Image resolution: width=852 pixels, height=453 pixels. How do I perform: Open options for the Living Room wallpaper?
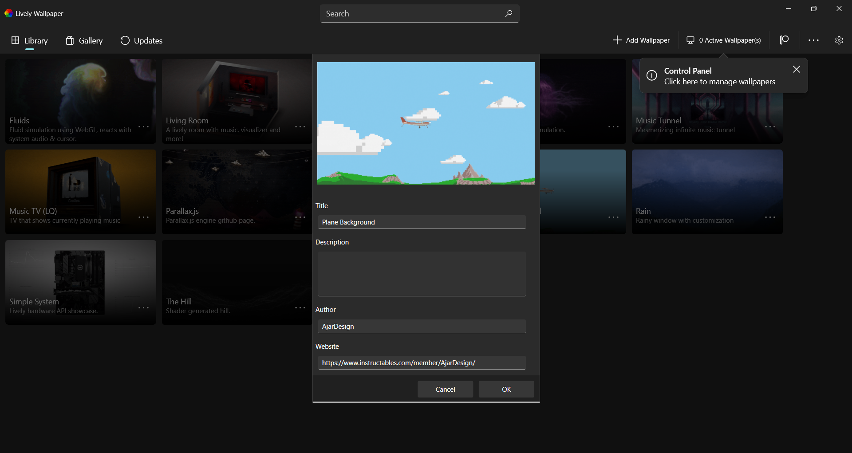[x=300, y=127]
